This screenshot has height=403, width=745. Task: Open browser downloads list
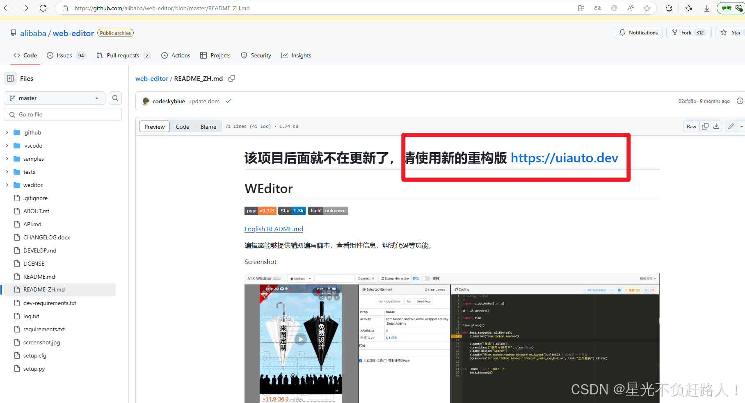(x=707, y=8)
